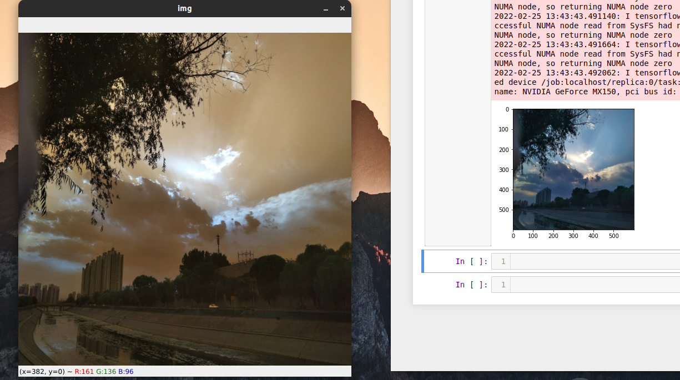
Task: Click the B:96 value in status bar
Action: (125, 371)
